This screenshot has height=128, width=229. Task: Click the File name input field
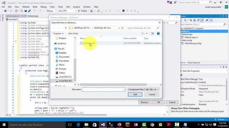pos(103,90)
